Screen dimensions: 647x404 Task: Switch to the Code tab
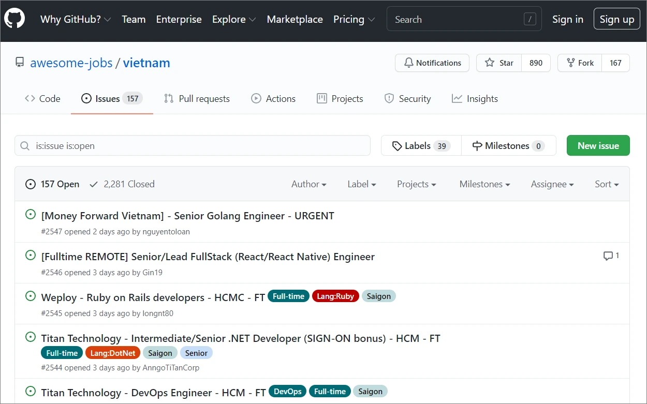tap(42, 99)
